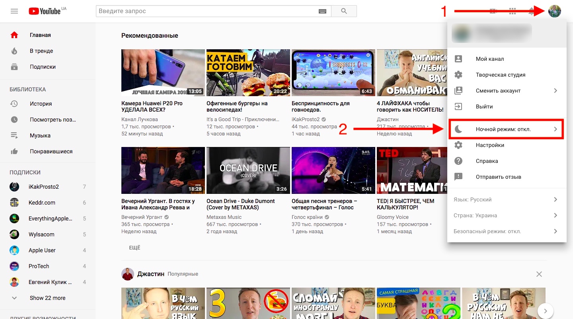Open EverythingApple subscription
The image size is (573, 319).
48,218
